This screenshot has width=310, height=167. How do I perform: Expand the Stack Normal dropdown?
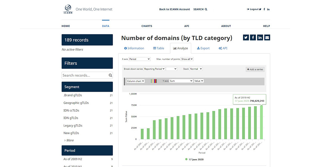196,69
